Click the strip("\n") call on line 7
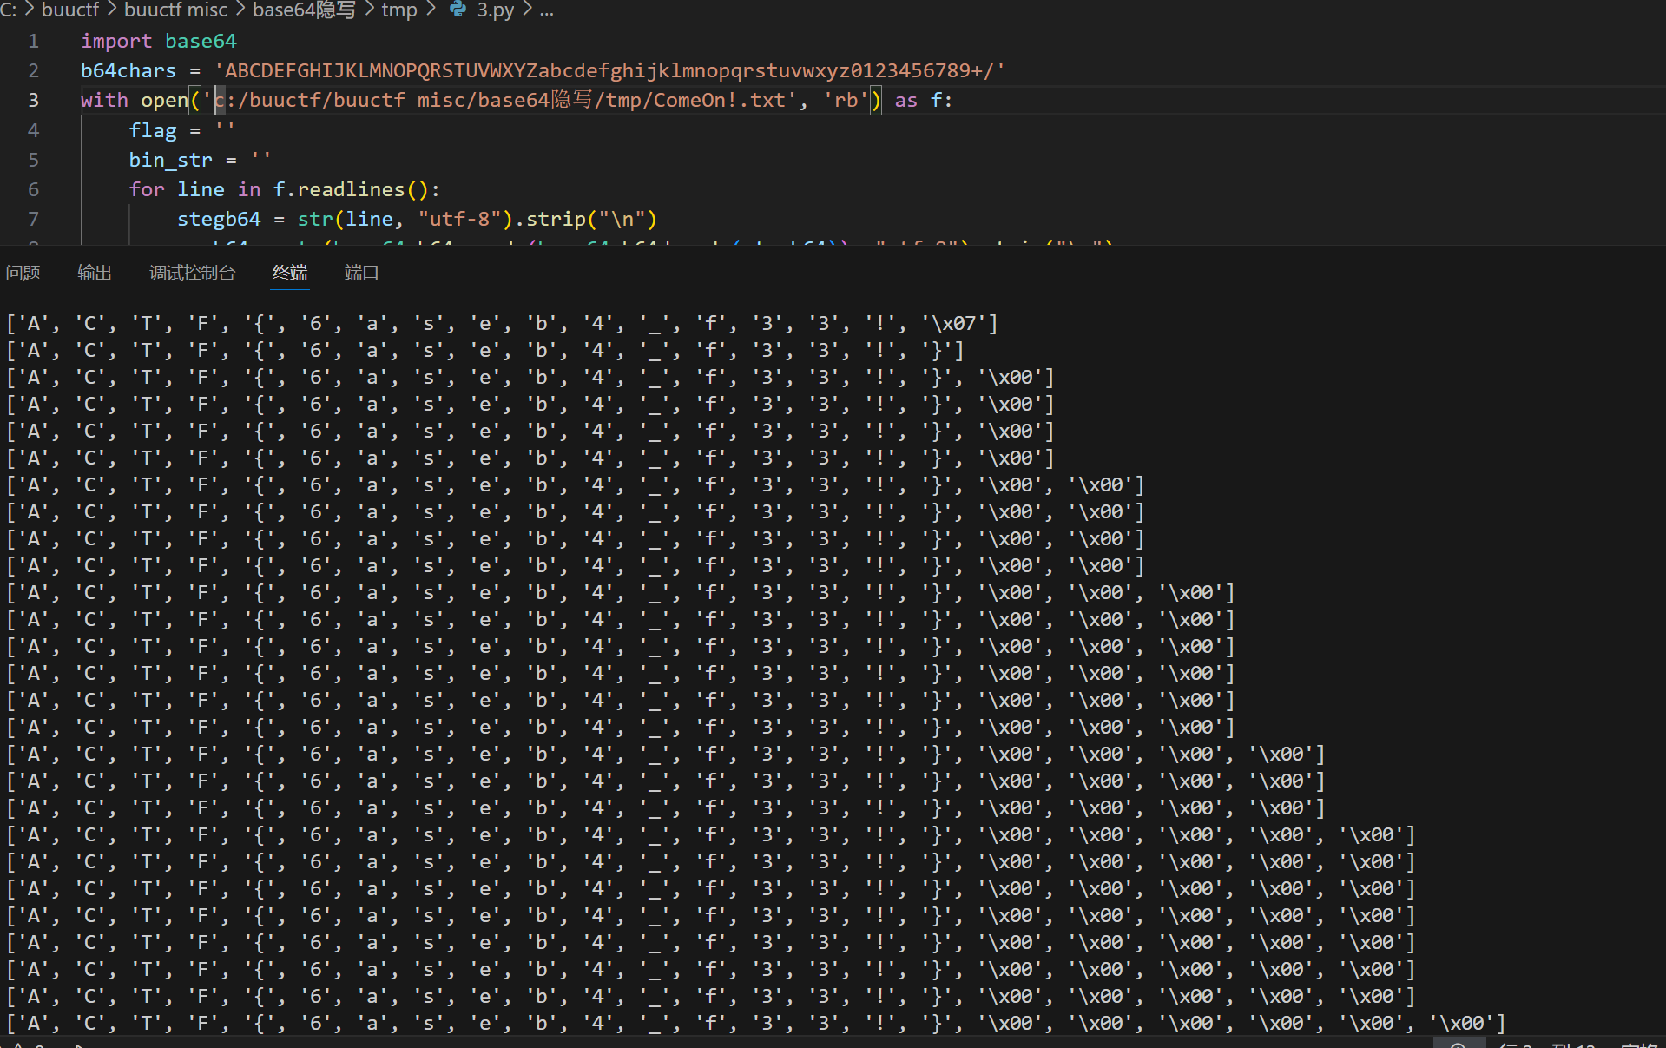Image resolution: width=1666 pixels, height=1048 pixels. point(591,219)
